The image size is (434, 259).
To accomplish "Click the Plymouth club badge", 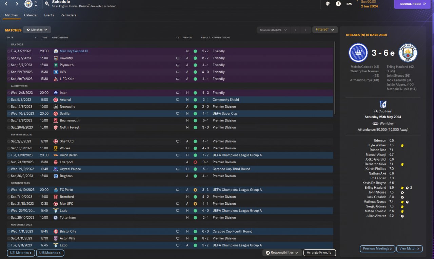I will (56, 65).
